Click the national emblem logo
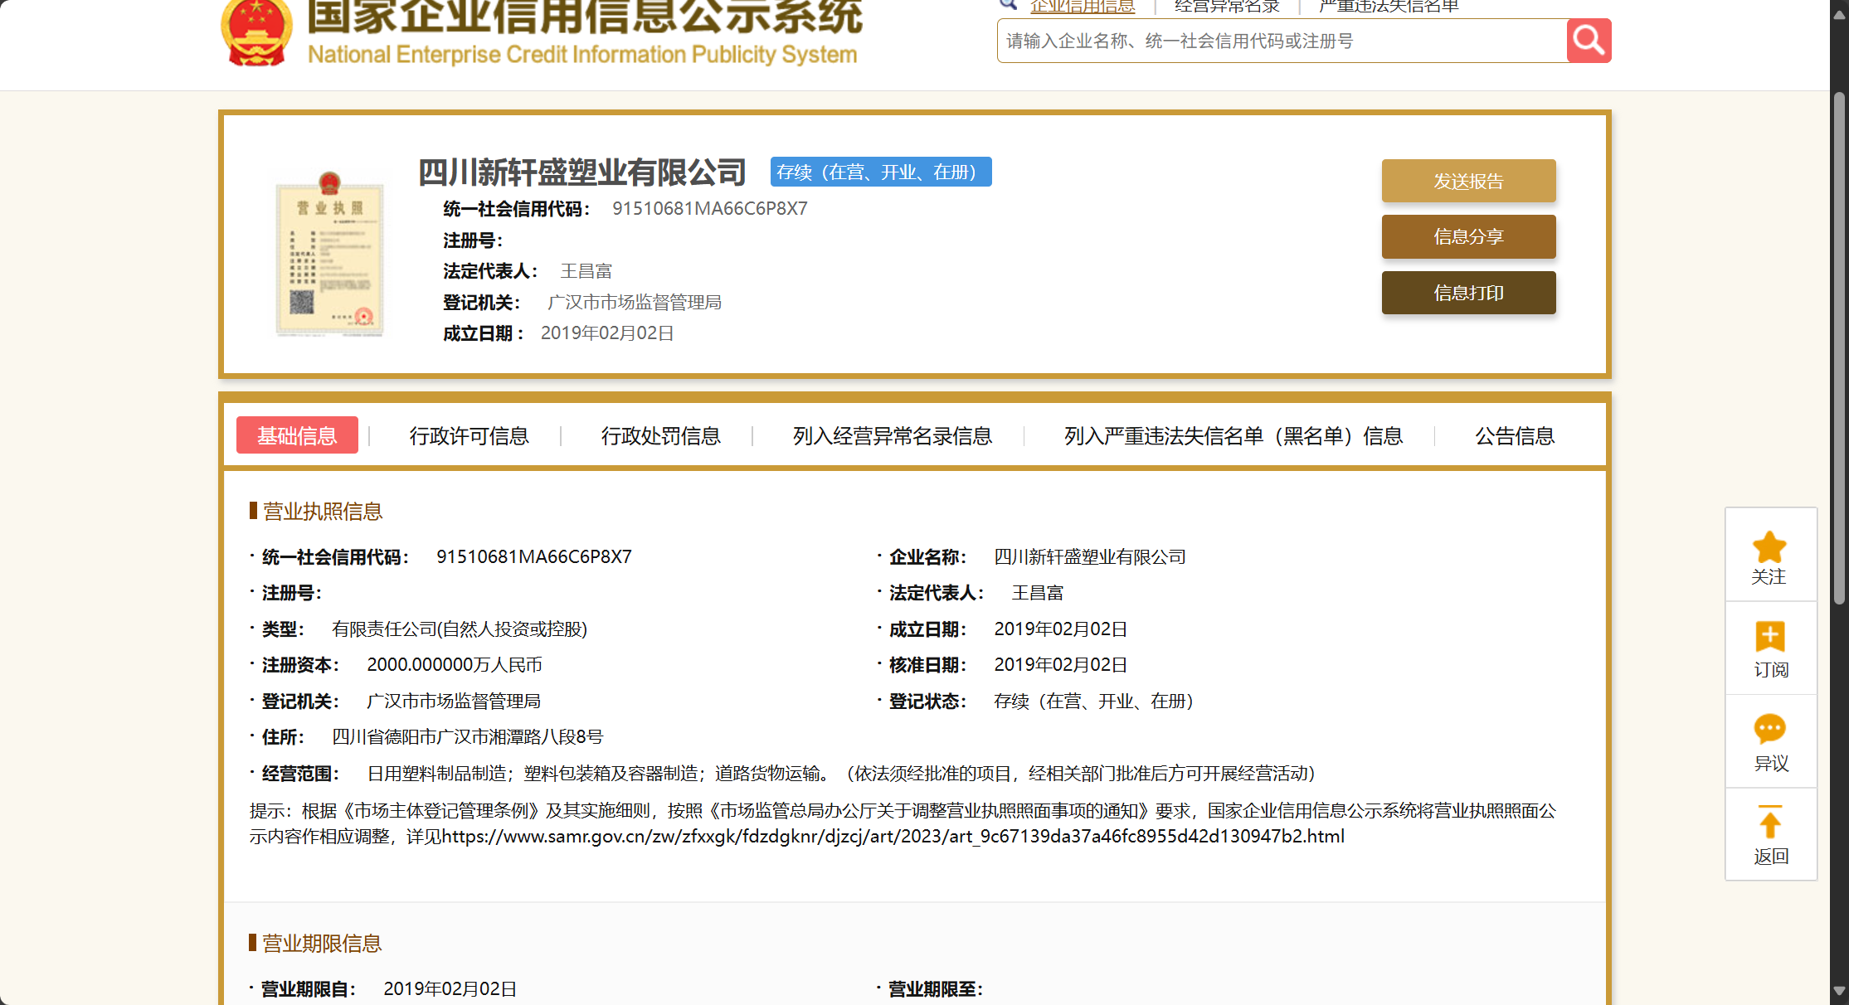Viewport: 1849px width, 1005px height. [x=256, y=32]
